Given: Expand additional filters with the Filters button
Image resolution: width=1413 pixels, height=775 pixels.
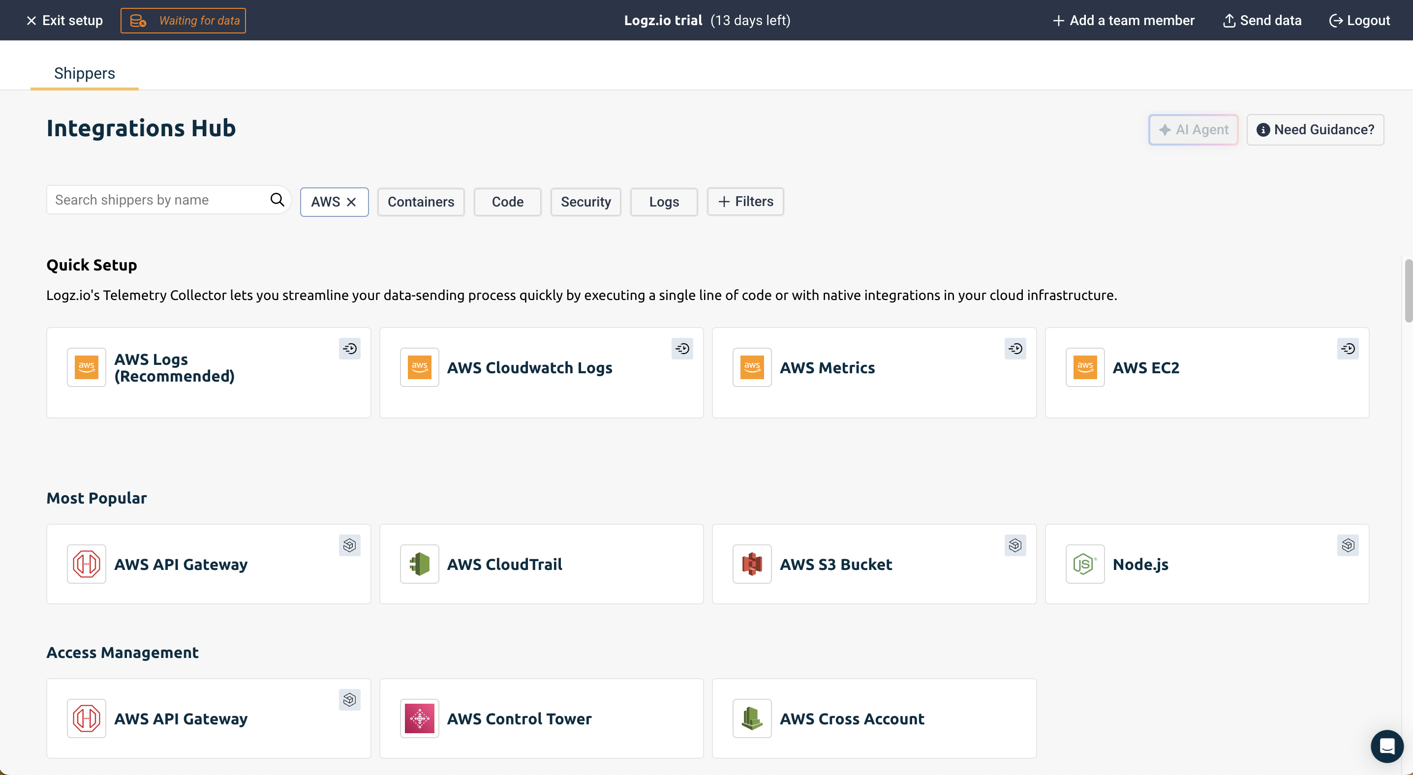Looking at the screenshot, I should click(745, 202).
